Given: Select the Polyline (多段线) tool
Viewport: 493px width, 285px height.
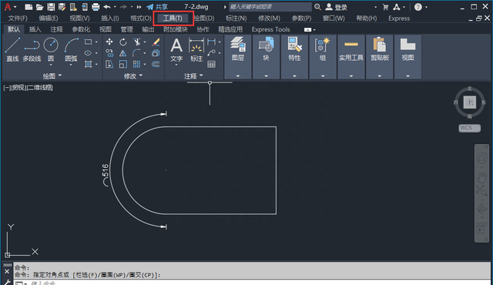Looking at the screenshot, I should (32, 49).
